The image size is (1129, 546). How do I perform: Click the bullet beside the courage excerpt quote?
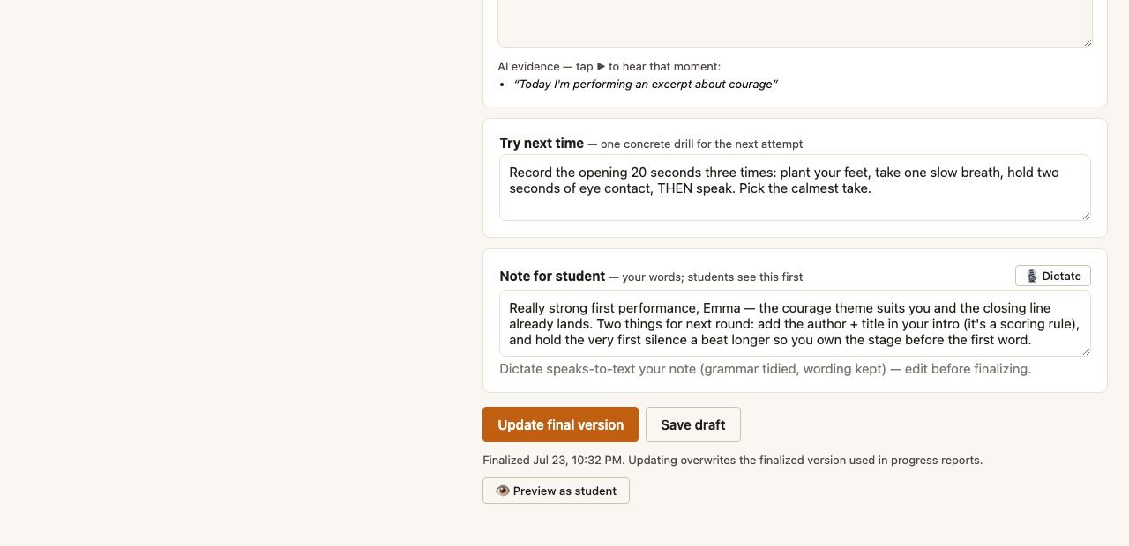[x=502, y=85]
